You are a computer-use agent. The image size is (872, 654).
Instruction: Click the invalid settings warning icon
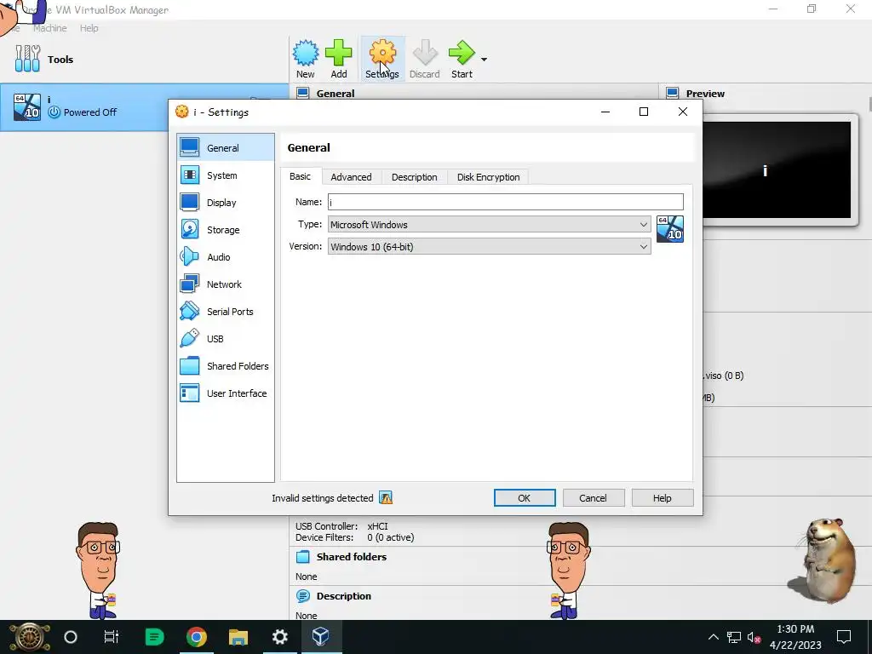click(386, 497)
